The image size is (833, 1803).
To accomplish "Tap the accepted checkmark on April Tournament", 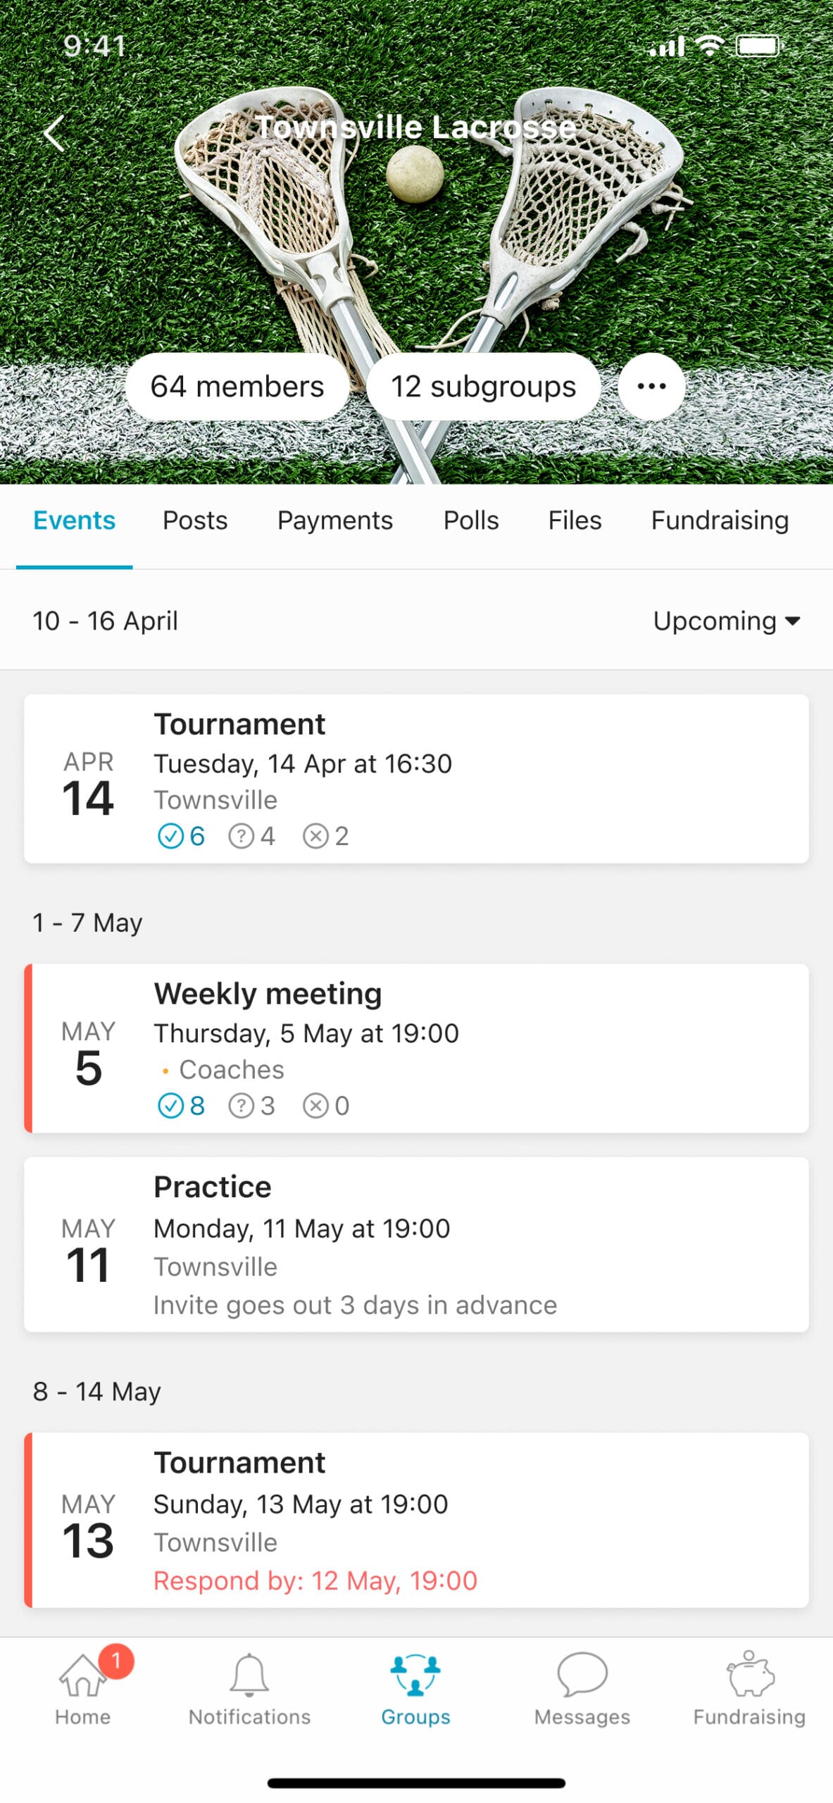I will point(171,836).
